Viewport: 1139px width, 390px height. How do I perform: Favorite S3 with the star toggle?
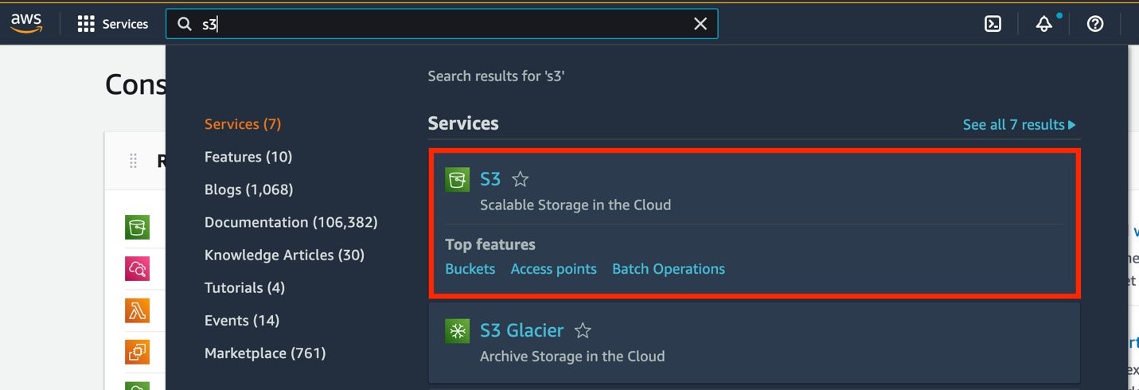pyautogui.click(x=521, y=180)
